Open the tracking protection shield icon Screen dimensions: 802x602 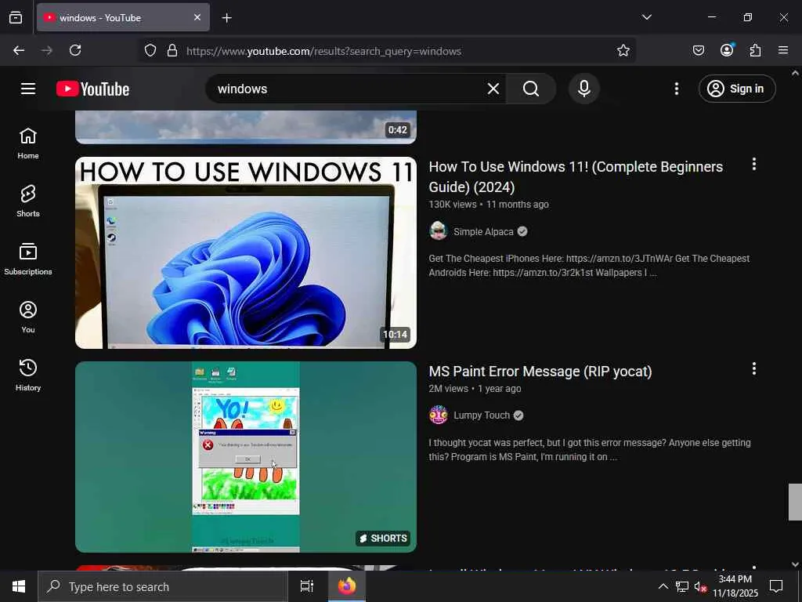pyautogui.click(x=150, y=51)
